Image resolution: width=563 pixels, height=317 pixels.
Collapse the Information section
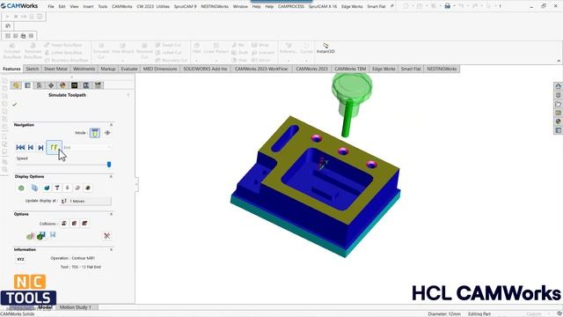111,249
